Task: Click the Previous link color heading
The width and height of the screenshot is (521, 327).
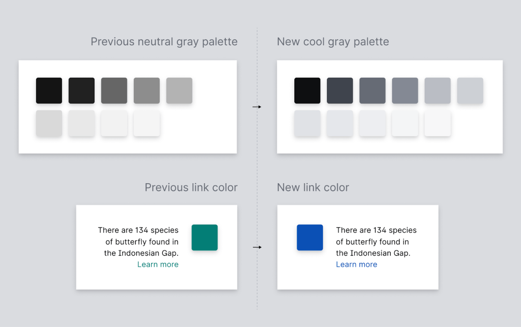Action: (191, 187)
